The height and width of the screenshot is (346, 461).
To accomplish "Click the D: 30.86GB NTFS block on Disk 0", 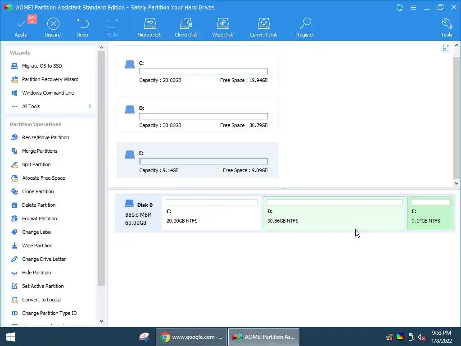I will pos(334,213).
